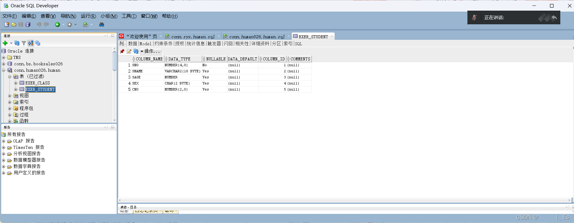Expand the TNS folder node
574x223 pixels.
(4, 57)
